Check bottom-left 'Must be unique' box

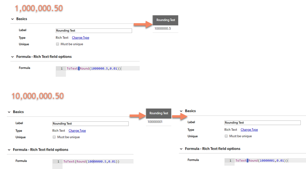54,137
